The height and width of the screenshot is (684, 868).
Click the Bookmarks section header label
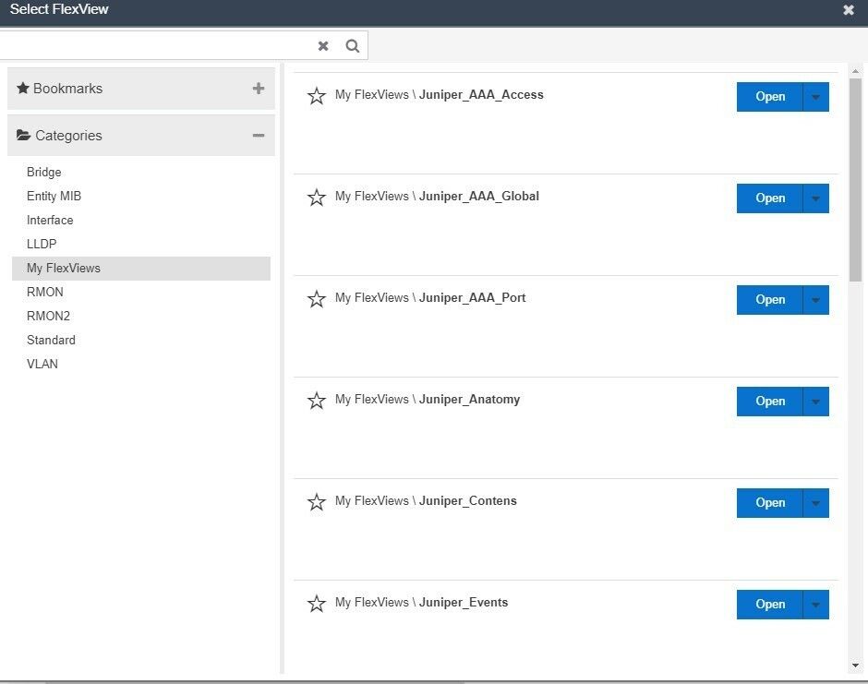[x=67, y=89]
